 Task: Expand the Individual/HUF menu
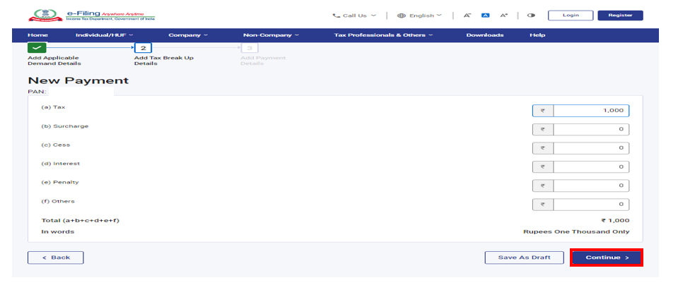104,35
